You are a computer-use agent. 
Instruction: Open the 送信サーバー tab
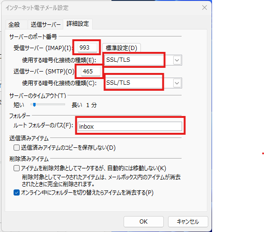click(x=45, y=25)
